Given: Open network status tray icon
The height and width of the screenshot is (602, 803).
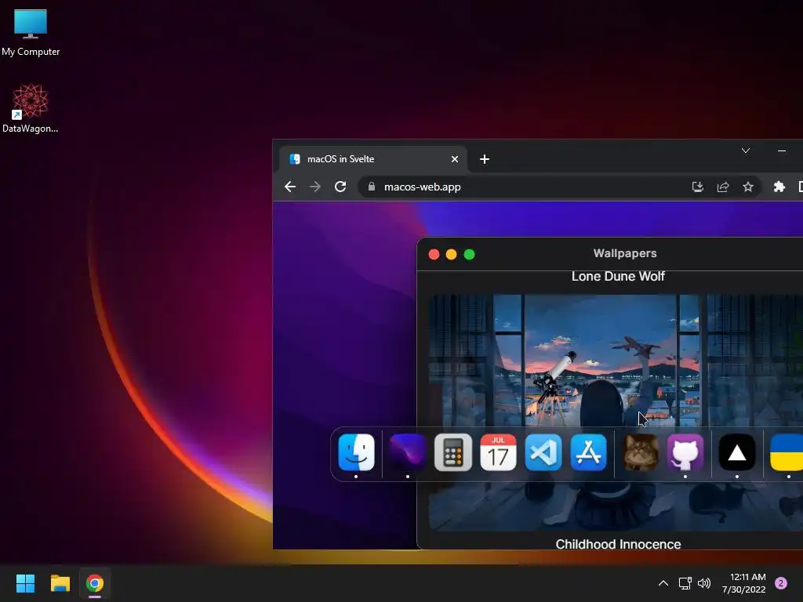Looking at the screenshot, I should [x=685, y=583].
